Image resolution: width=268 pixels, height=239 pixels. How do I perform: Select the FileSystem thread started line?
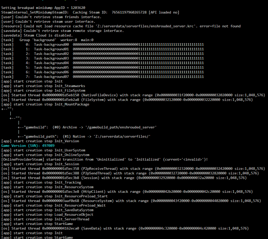[x=127, y=100]
